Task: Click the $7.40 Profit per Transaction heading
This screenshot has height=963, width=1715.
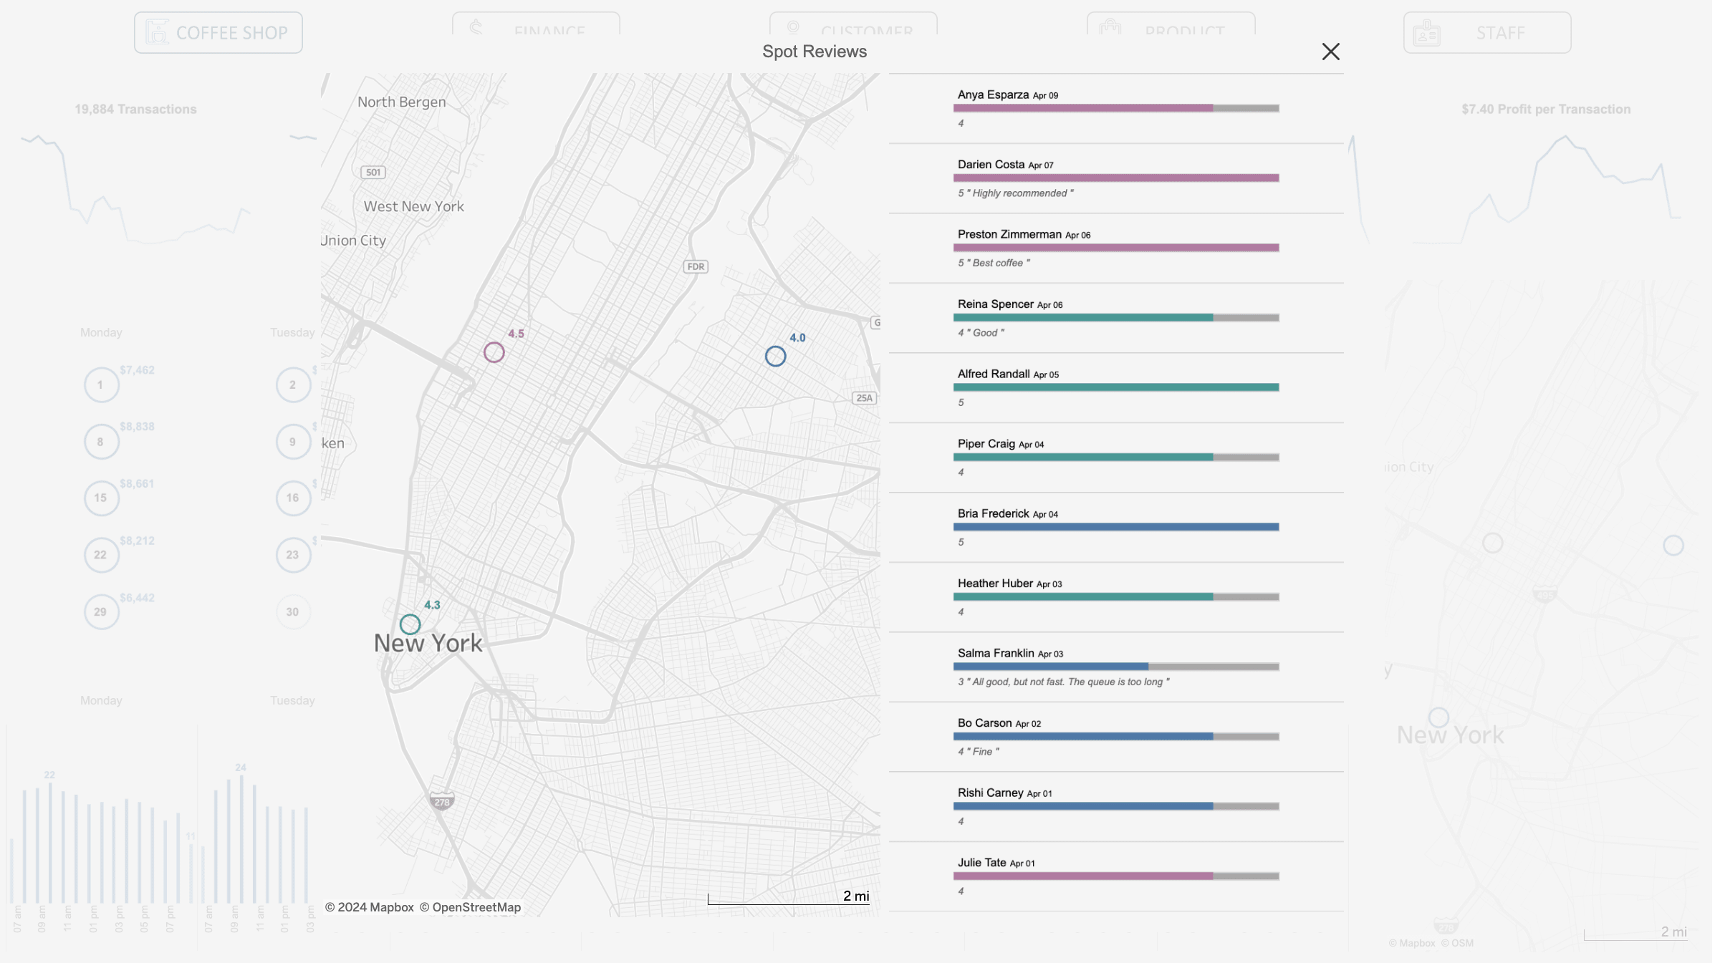Action: tap(1546, 109)
